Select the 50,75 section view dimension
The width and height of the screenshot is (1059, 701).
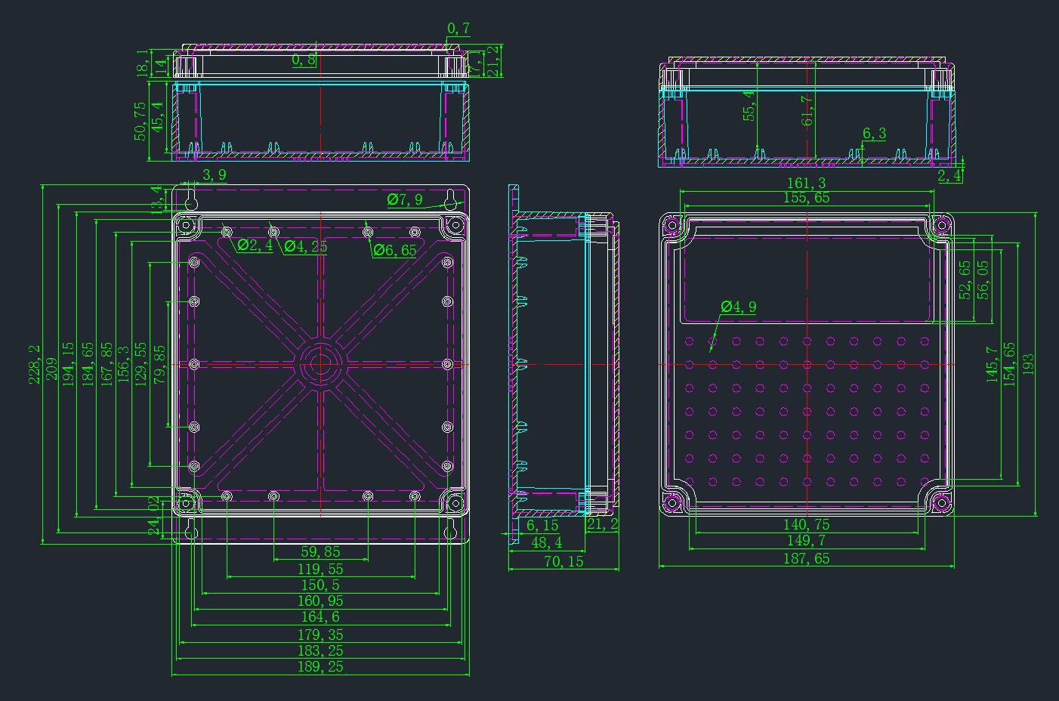pyautogui.click(x=140, y=121)
